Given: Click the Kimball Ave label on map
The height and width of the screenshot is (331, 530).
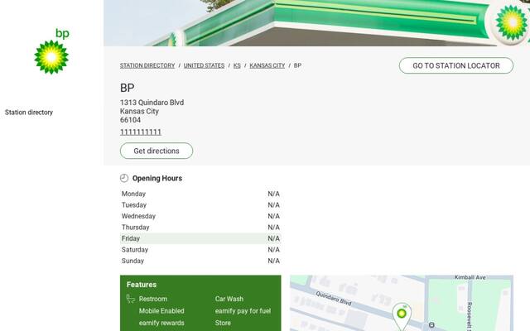Looking at the screenshot, I should (x=470, y=277).
